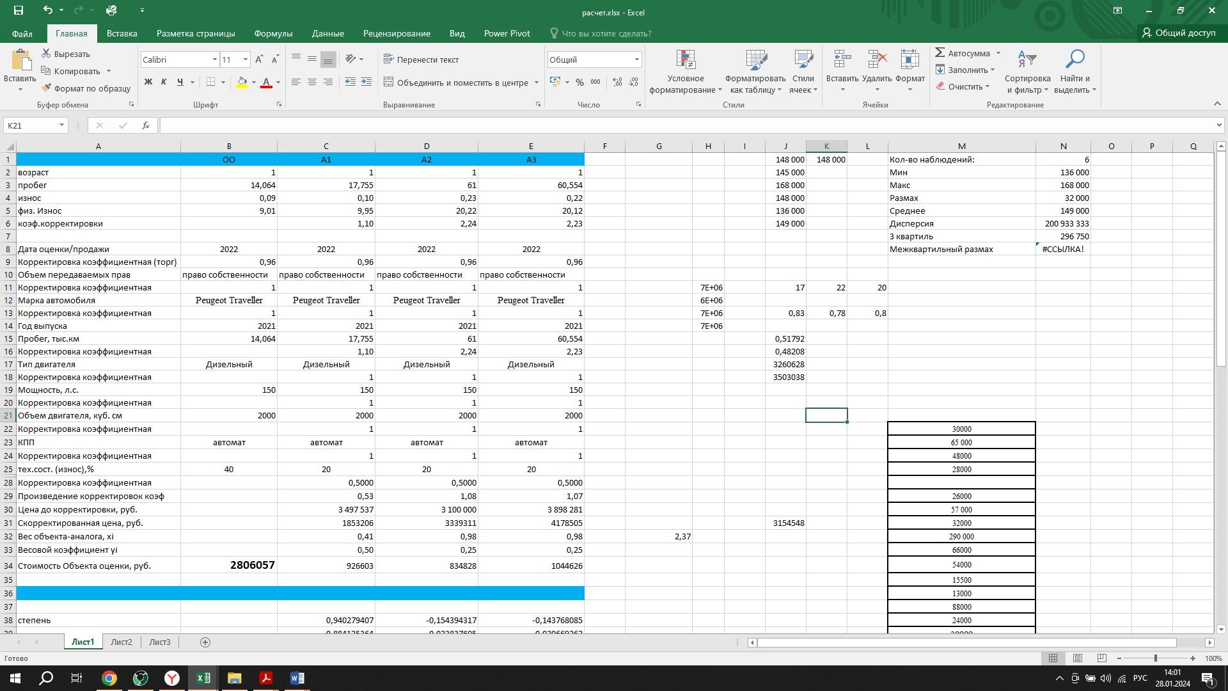Image resolution: width=1228 pixels, height=691 pixels.
Task: Expand the Name Box K21 dropdown
Action: (61, 125)
